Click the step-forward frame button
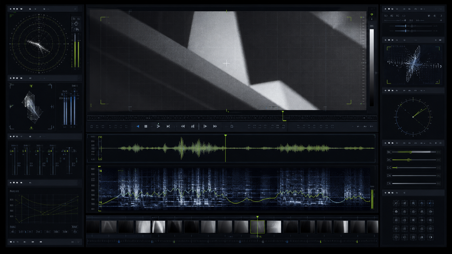Screen dimensions: 452x254 tap(205, 126)
